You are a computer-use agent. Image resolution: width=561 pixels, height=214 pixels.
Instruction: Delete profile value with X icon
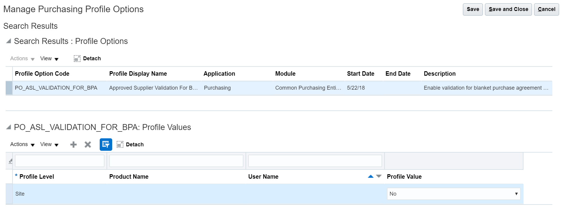[88, 145]
